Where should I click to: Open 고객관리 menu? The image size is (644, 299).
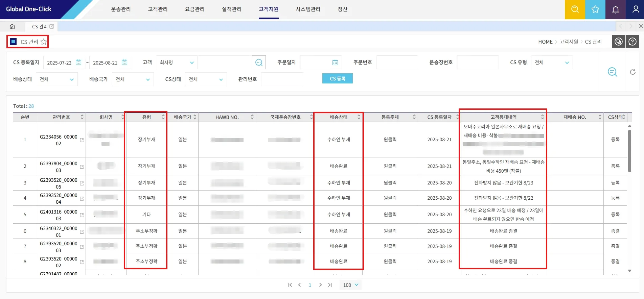158,9
